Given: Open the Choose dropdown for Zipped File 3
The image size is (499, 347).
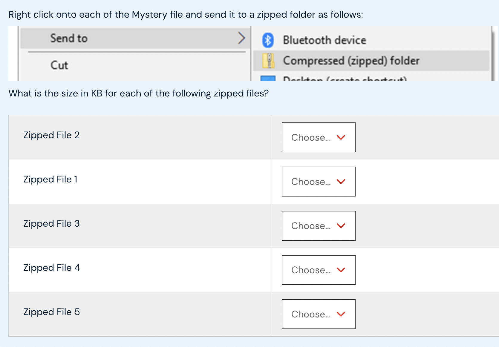Looking at the screenshot, I should tap(318, 226).
